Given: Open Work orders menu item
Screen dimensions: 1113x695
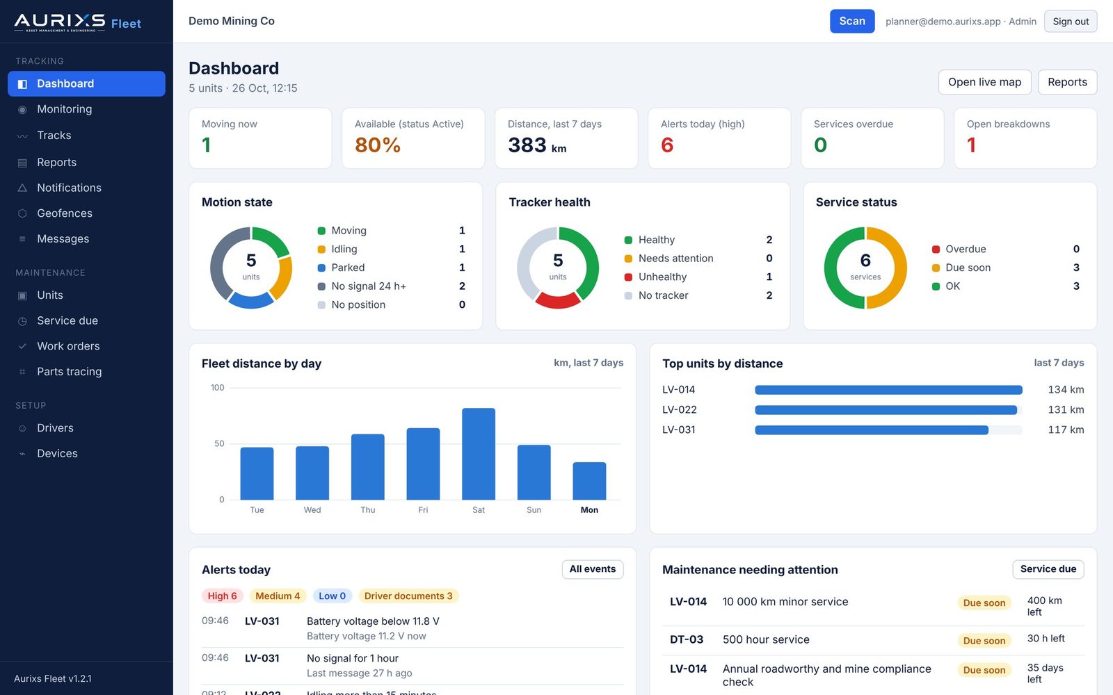Looking at the screenshot, I should [86, 346].
